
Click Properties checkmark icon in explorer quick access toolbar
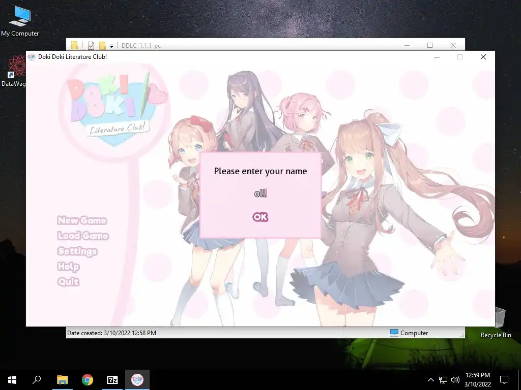point(91,45)
